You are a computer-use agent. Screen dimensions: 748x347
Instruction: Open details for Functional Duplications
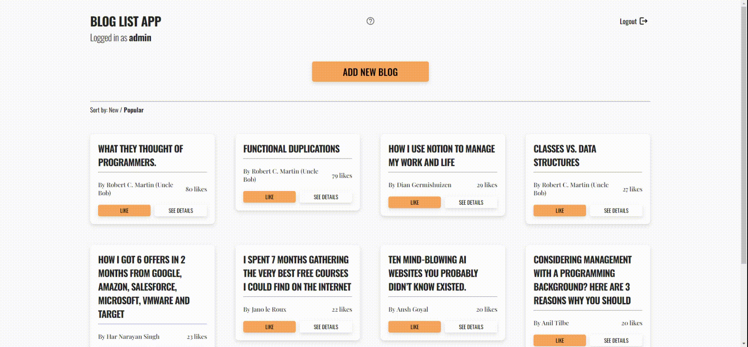(326, 197)
